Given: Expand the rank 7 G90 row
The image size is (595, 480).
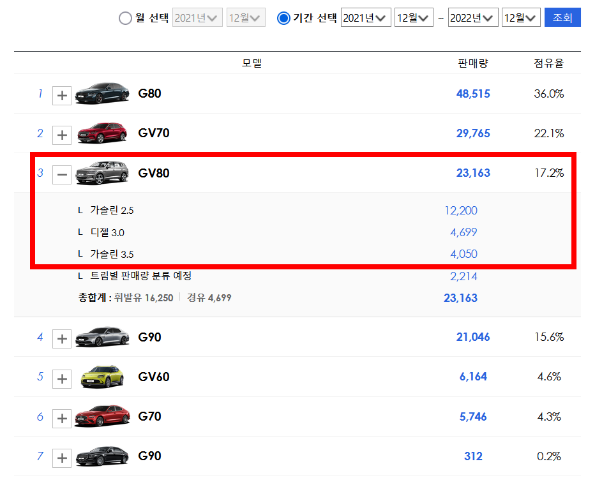Looking at the screenshot, I should [x=62, y=458].
